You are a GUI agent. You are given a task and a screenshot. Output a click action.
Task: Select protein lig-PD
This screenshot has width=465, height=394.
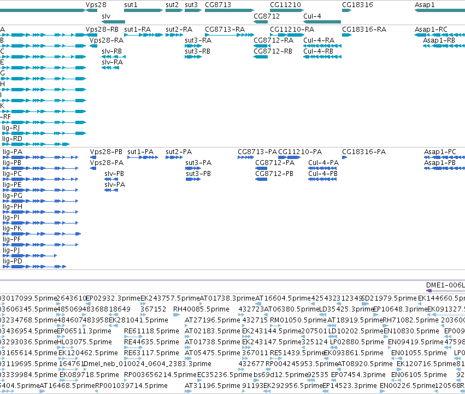[x=34, y=267]
